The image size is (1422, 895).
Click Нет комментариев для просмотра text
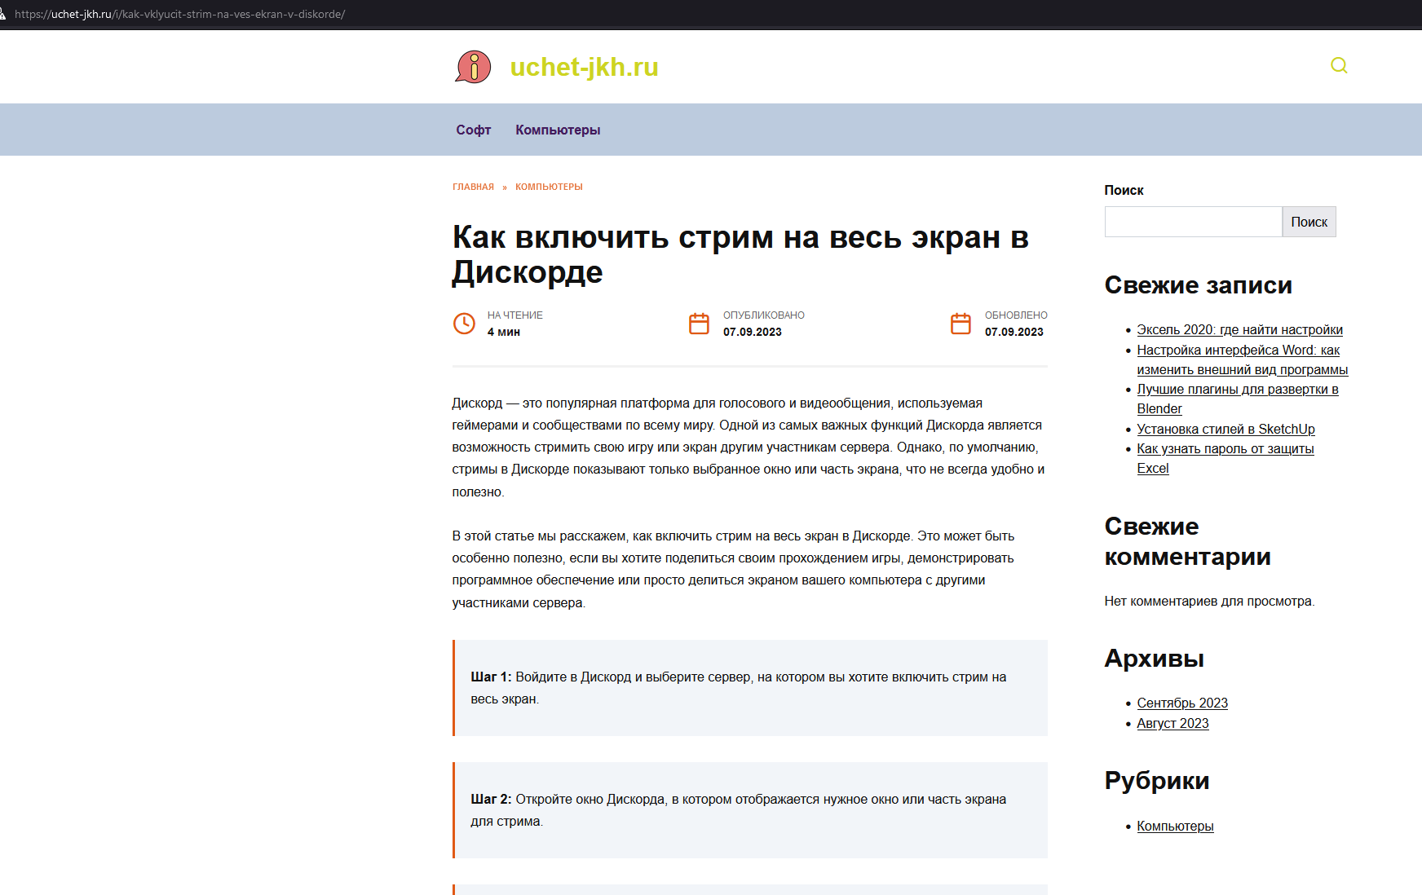point(1209,601)
